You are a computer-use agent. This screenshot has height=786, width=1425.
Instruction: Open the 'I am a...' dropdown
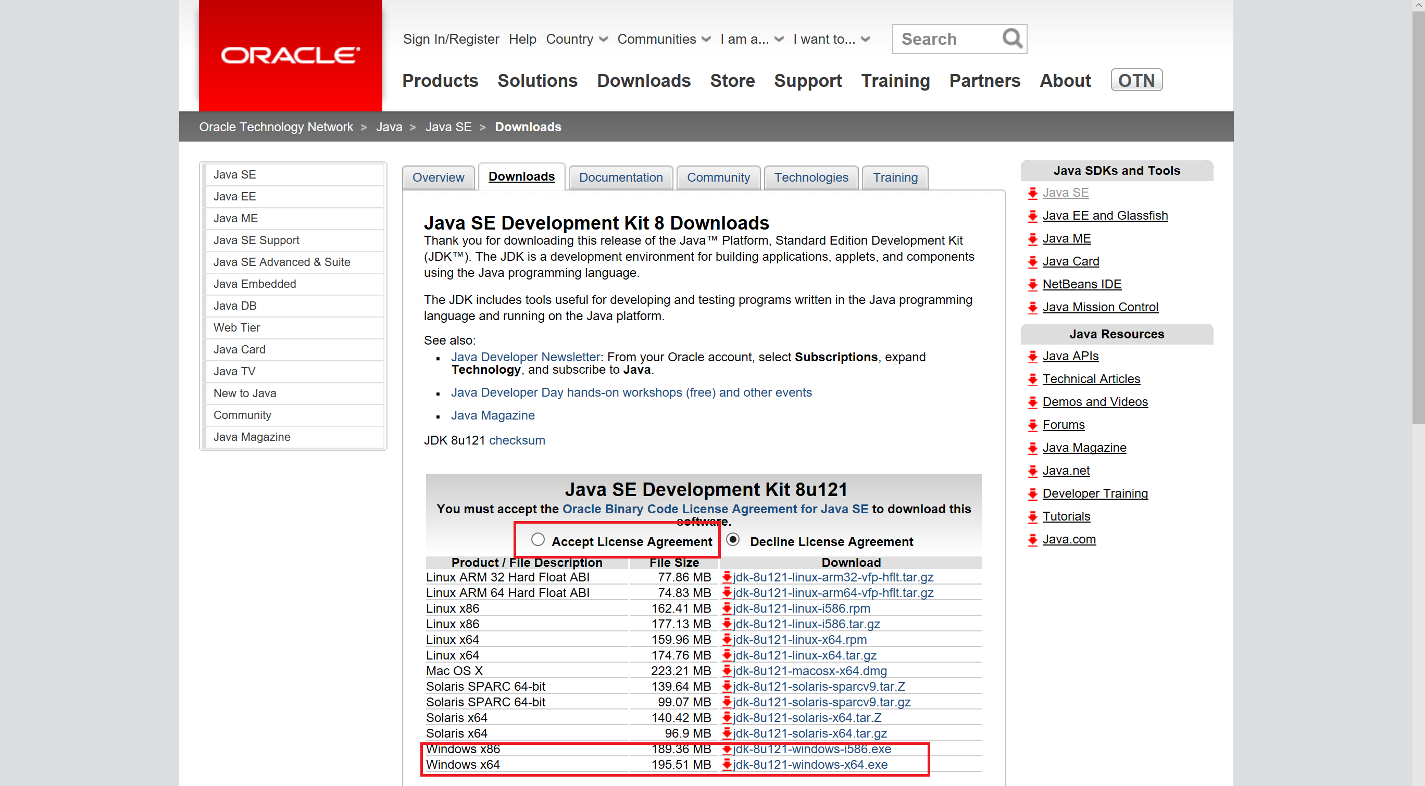(x=751, y=39)
